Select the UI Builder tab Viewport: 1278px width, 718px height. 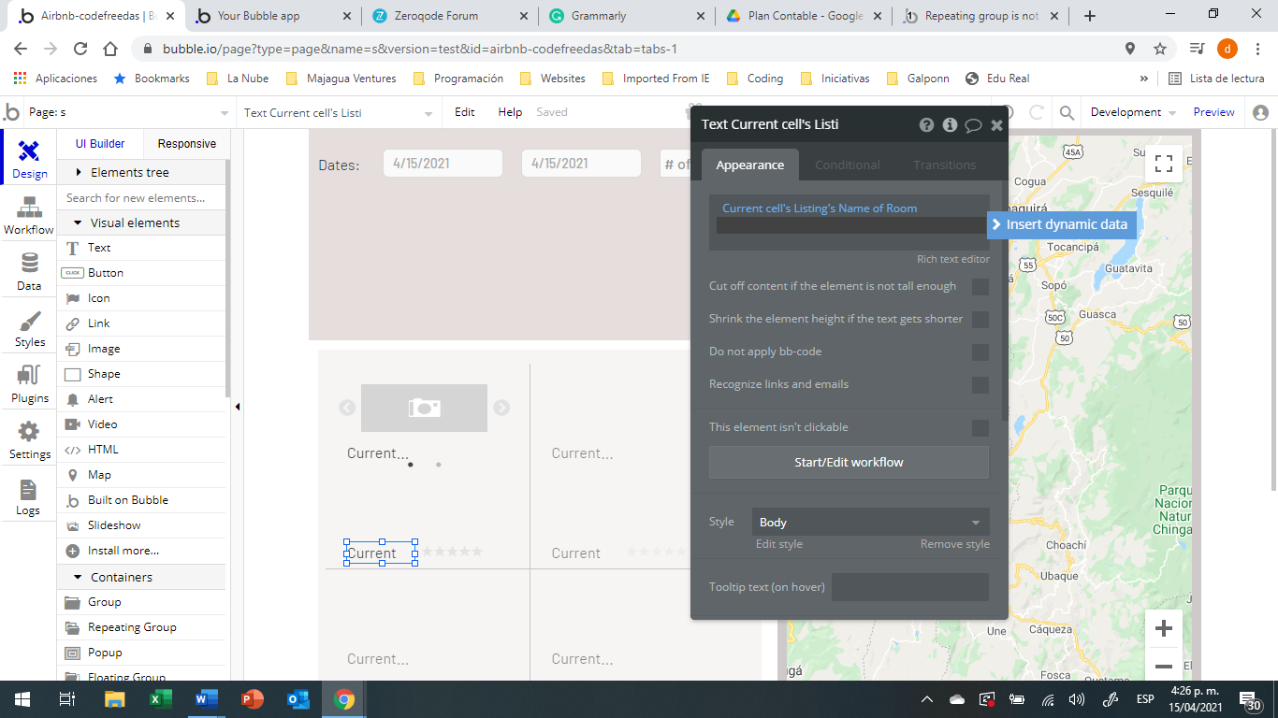pos(100,144)
